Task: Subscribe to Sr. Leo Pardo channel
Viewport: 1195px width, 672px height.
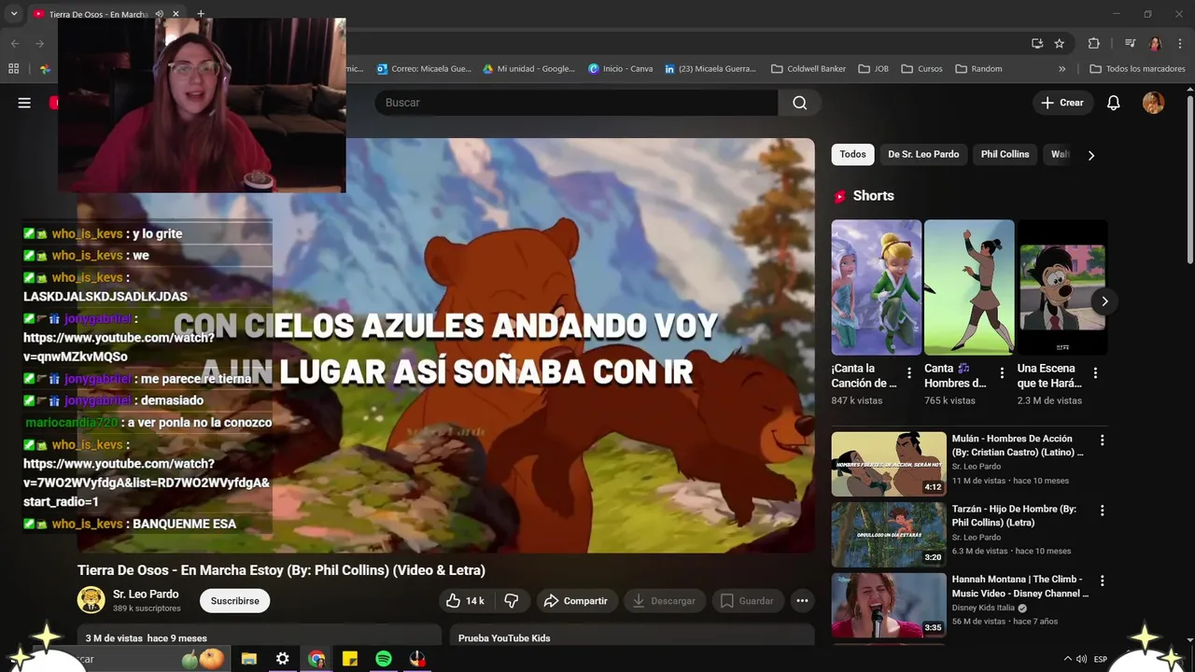Action: (x=234, y=601)
